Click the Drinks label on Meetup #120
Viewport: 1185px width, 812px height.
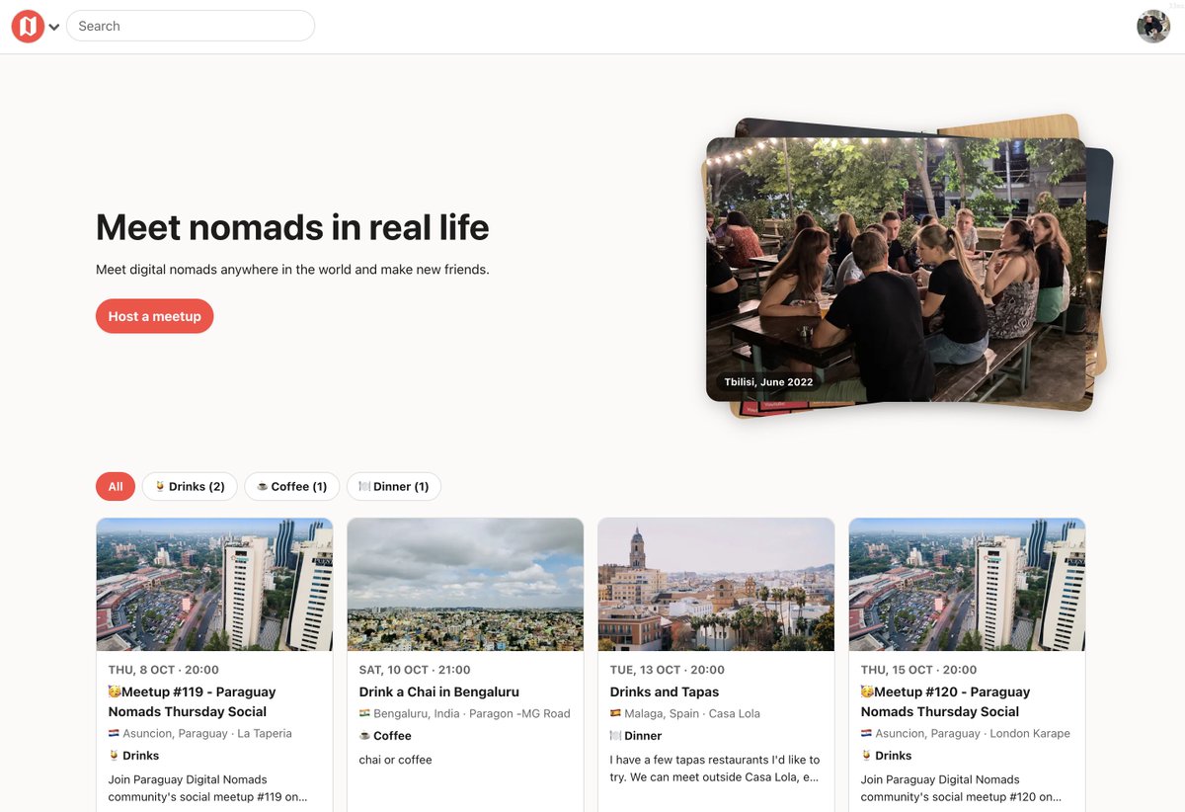(887, 755)
